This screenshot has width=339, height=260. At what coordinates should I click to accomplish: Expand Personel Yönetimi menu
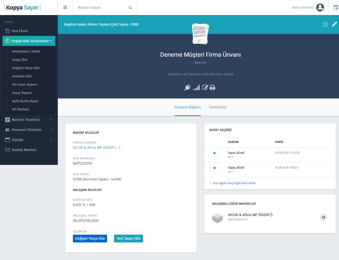pos(29,130)
